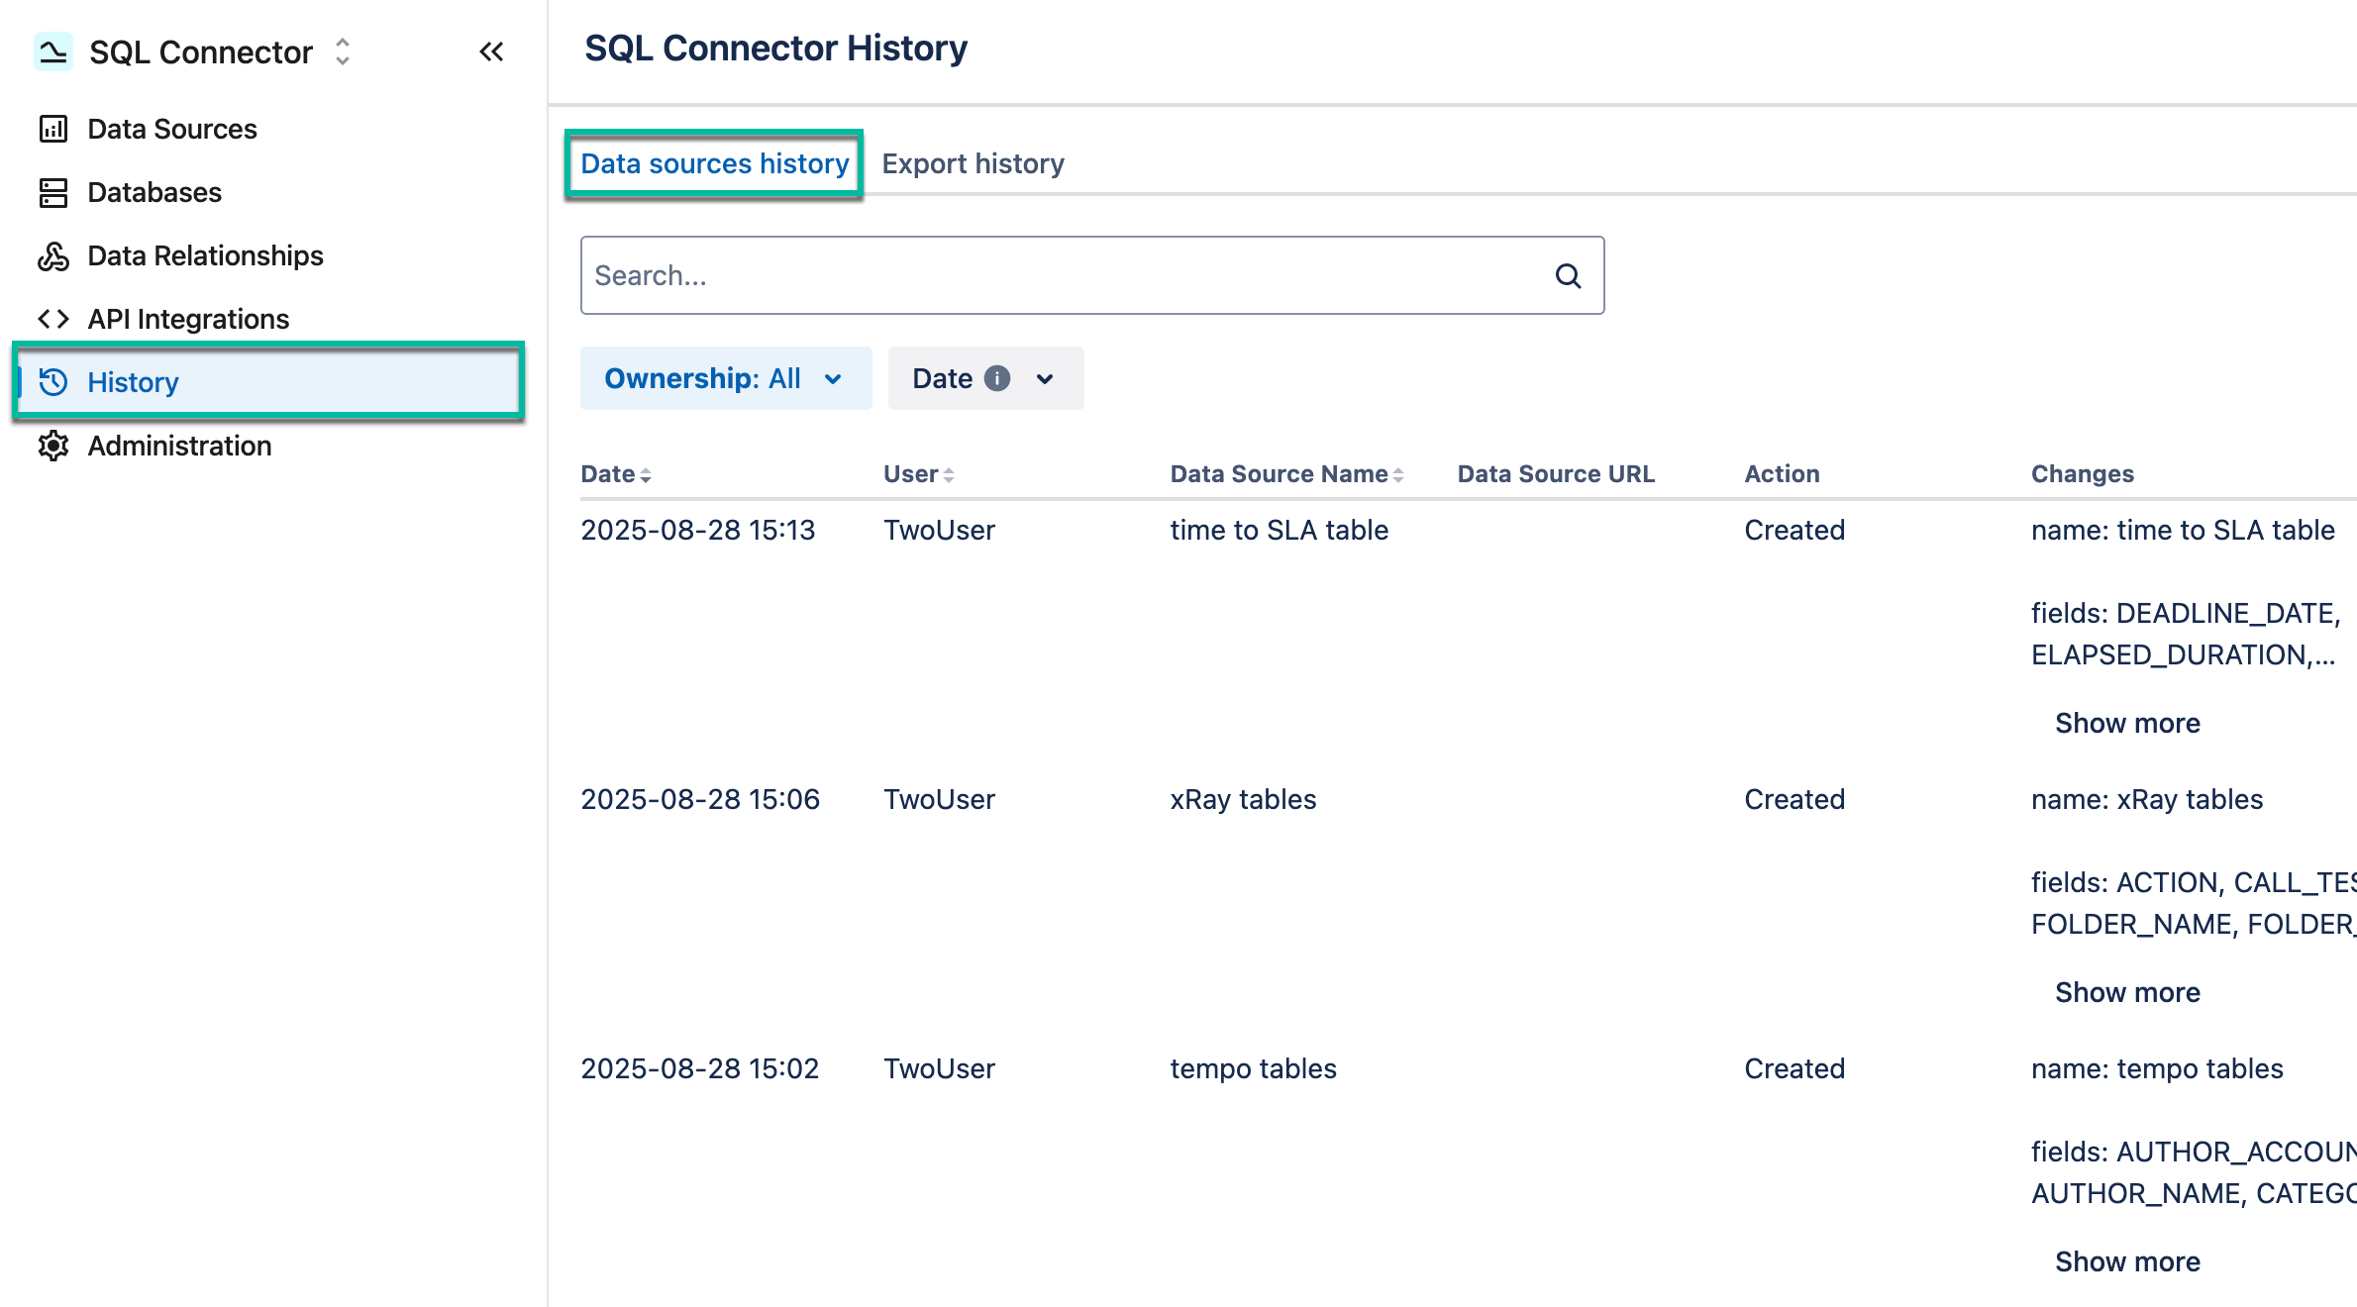This screenshot has height=1307, width=2357.
Task: Show more changes for time to SLA table
Action: click(2126, 723)
